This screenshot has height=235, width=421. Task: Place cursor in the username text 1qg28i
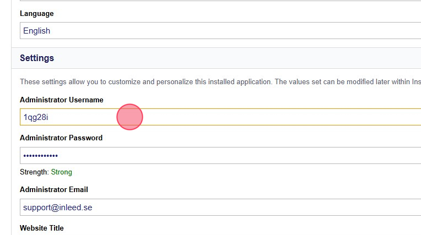36,117
